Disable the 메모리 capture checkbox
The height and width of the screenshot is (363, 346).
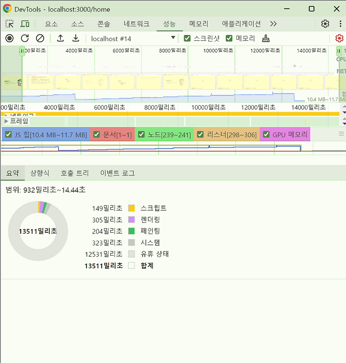coord(229,38)
